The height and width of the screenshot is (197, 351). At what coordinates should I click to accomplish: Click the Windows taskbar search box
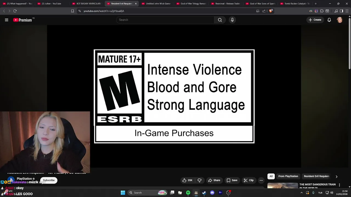(148, 193)
